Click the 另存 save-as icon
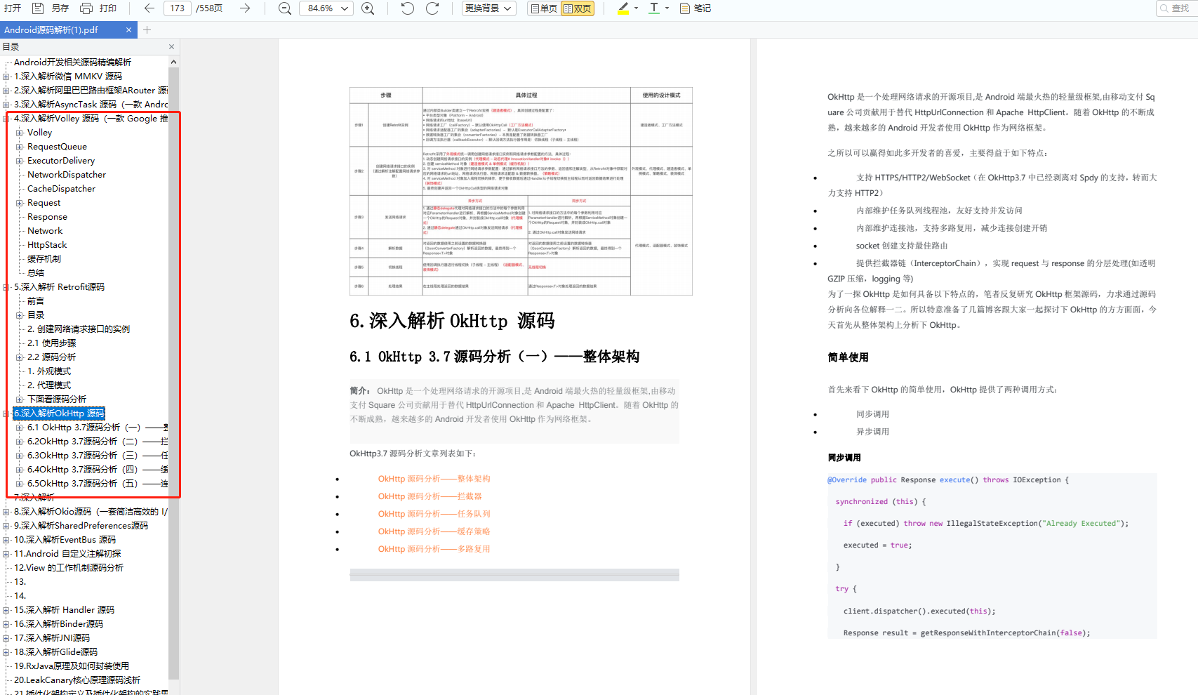The image size is (1198, 695). 38,8
